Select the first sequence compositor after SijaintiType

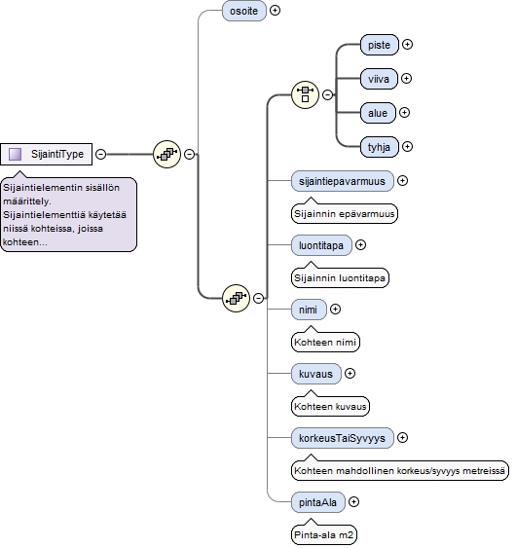click(x=167, y=154)
